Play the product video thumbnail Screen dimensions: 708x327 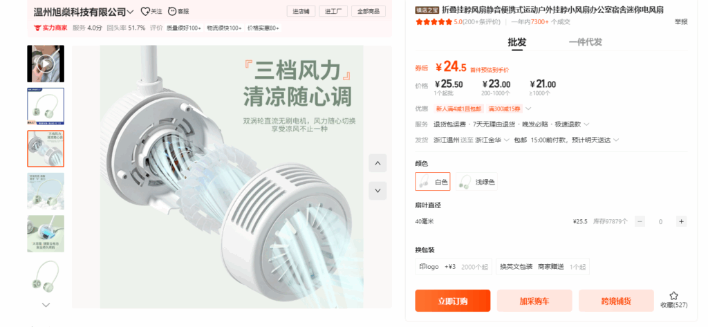click(x=46, y=64)
